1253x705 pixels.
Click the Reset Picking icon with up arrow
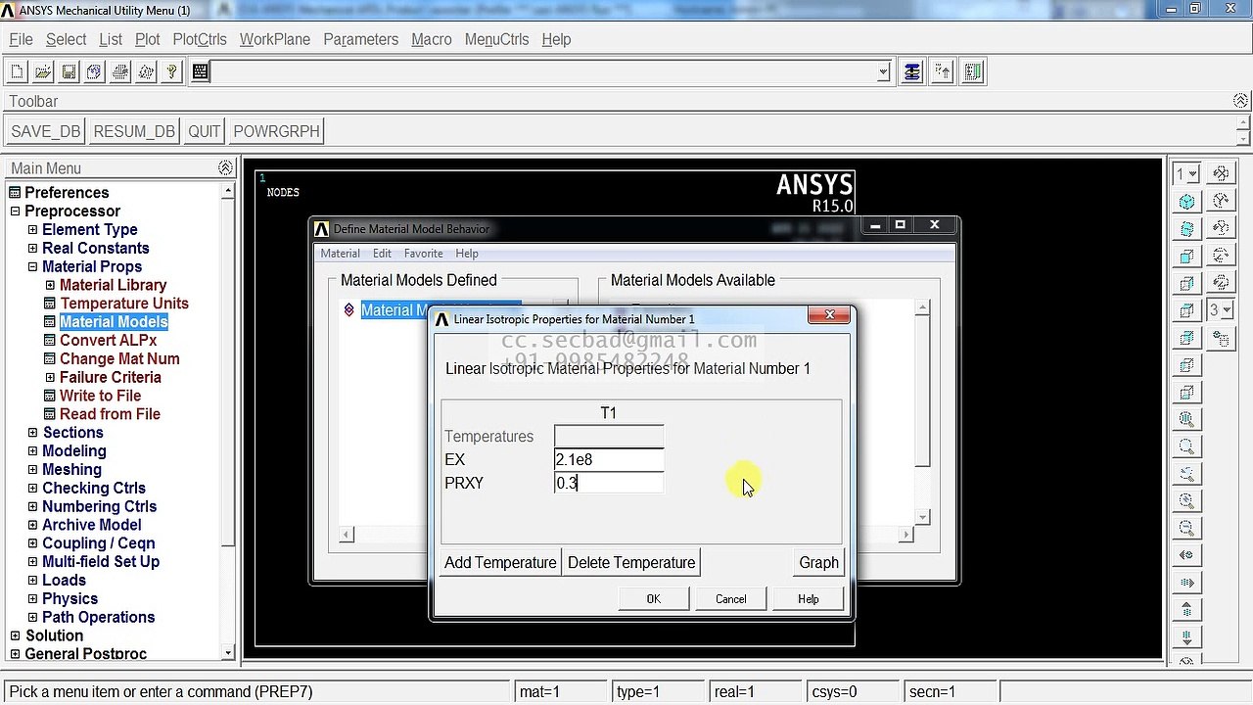click(x=943, y=71)
